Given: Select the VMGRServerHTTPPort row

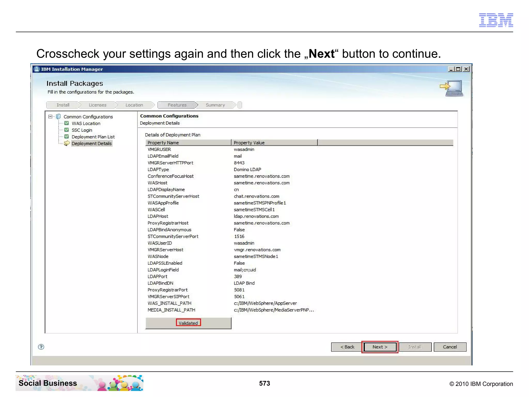Looking at the screenshot, I should point(299,163).
